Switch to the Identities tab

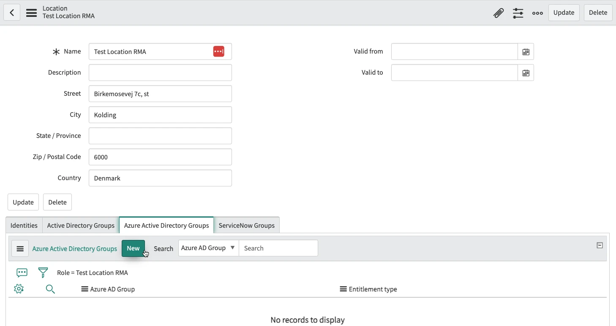(23, 225)
